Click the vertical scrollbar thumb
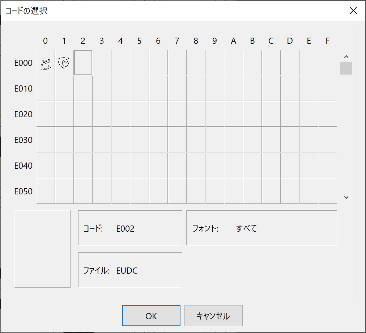The image size is (366, 333). tap(346, 68)
